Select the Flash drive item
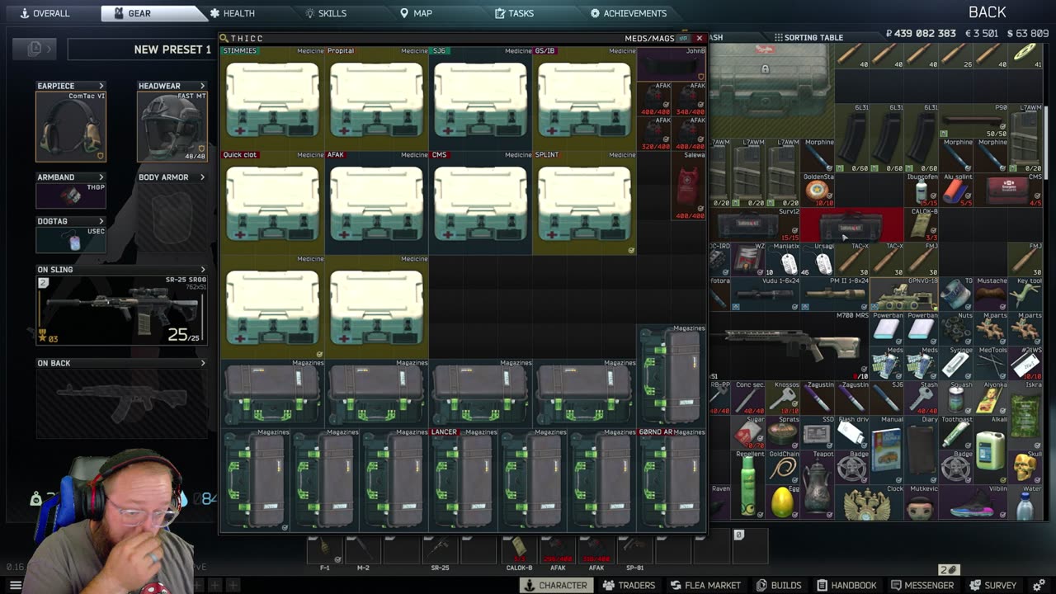Image resolution: width=1056 pixels, height=594 pixels. point(851,433)
